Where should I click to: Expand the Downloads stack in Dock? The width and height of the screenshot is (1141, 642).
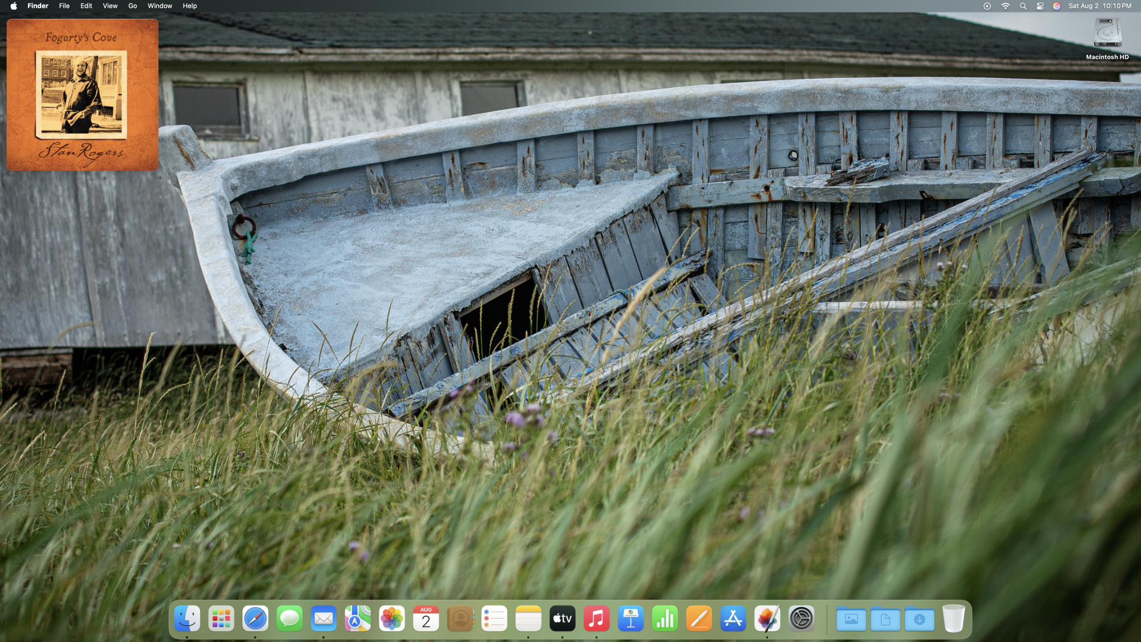[x=919, y=619]
